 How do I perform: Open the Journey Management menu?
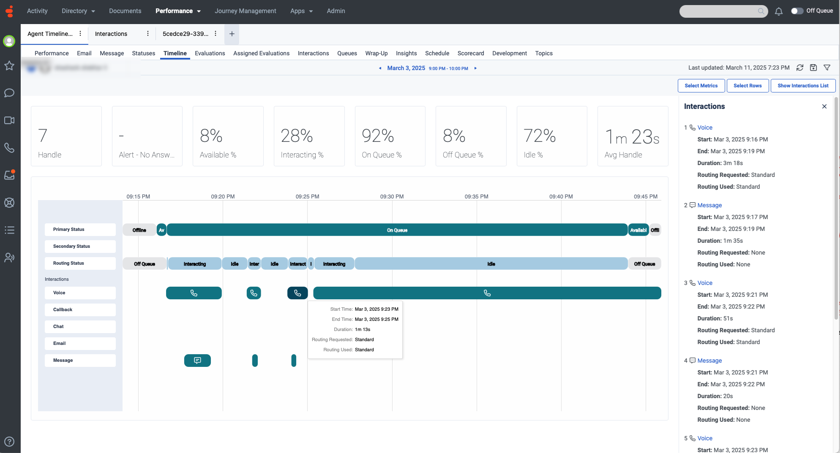point(245,11)
